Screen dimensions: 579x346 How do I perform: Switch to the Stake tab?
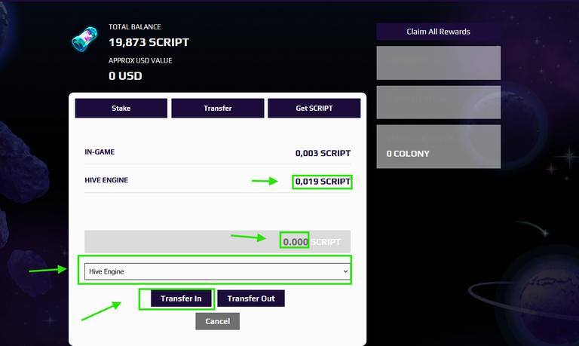tap(121, 109)
